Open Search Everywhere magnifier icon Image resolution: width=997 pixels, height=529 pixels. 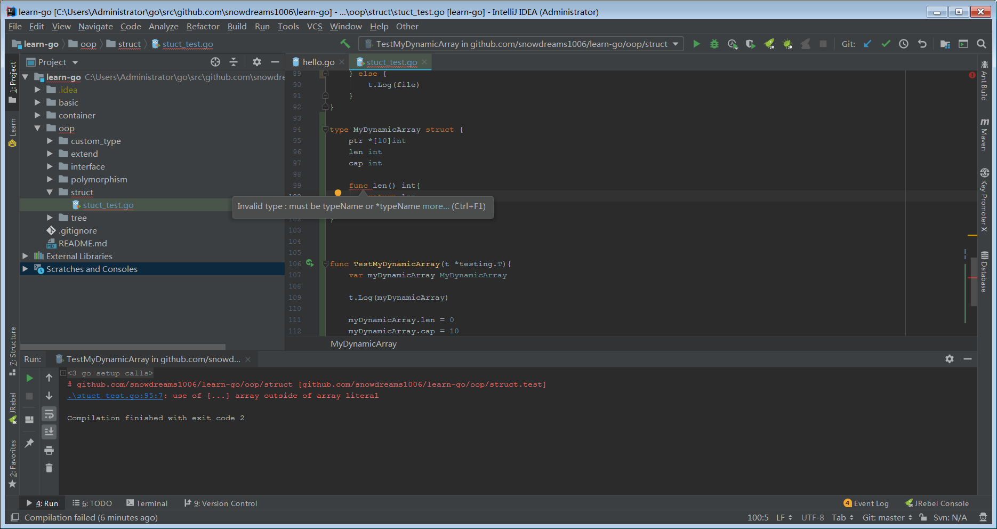(x=982, y=44)
